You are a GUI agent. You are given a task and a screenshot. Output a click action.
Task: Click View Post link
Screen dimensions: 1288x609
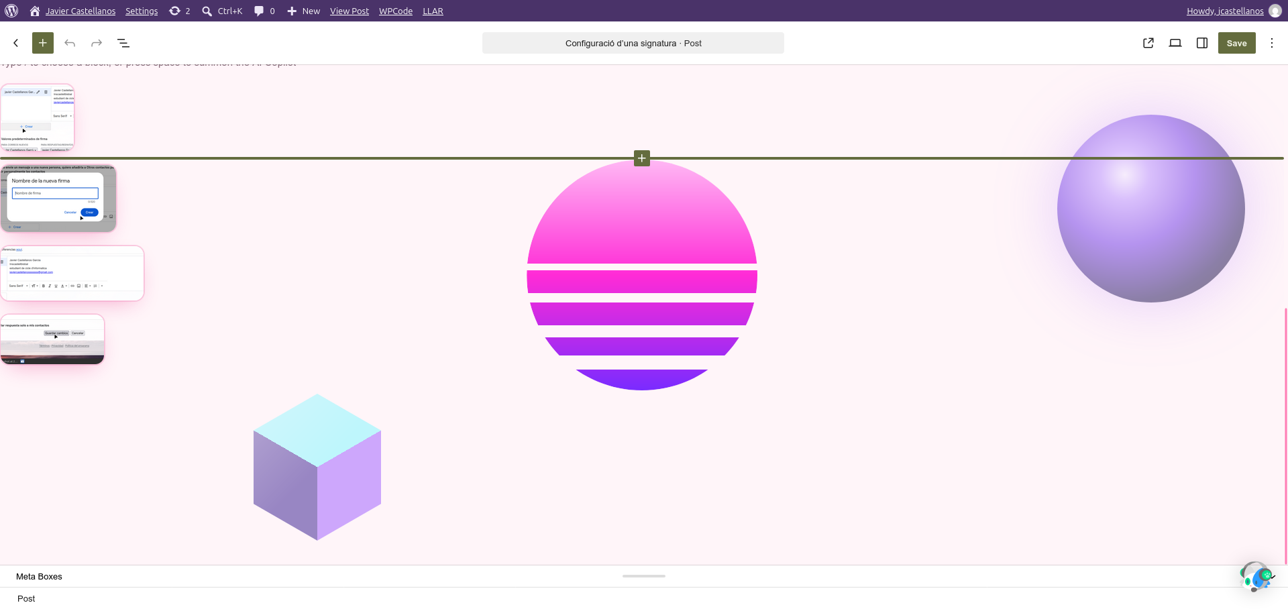pyautogui.click(x=350, y=11)
